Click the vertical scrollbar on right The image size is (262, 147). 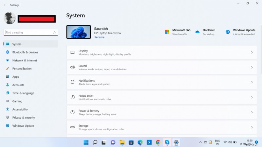point(261,49)
